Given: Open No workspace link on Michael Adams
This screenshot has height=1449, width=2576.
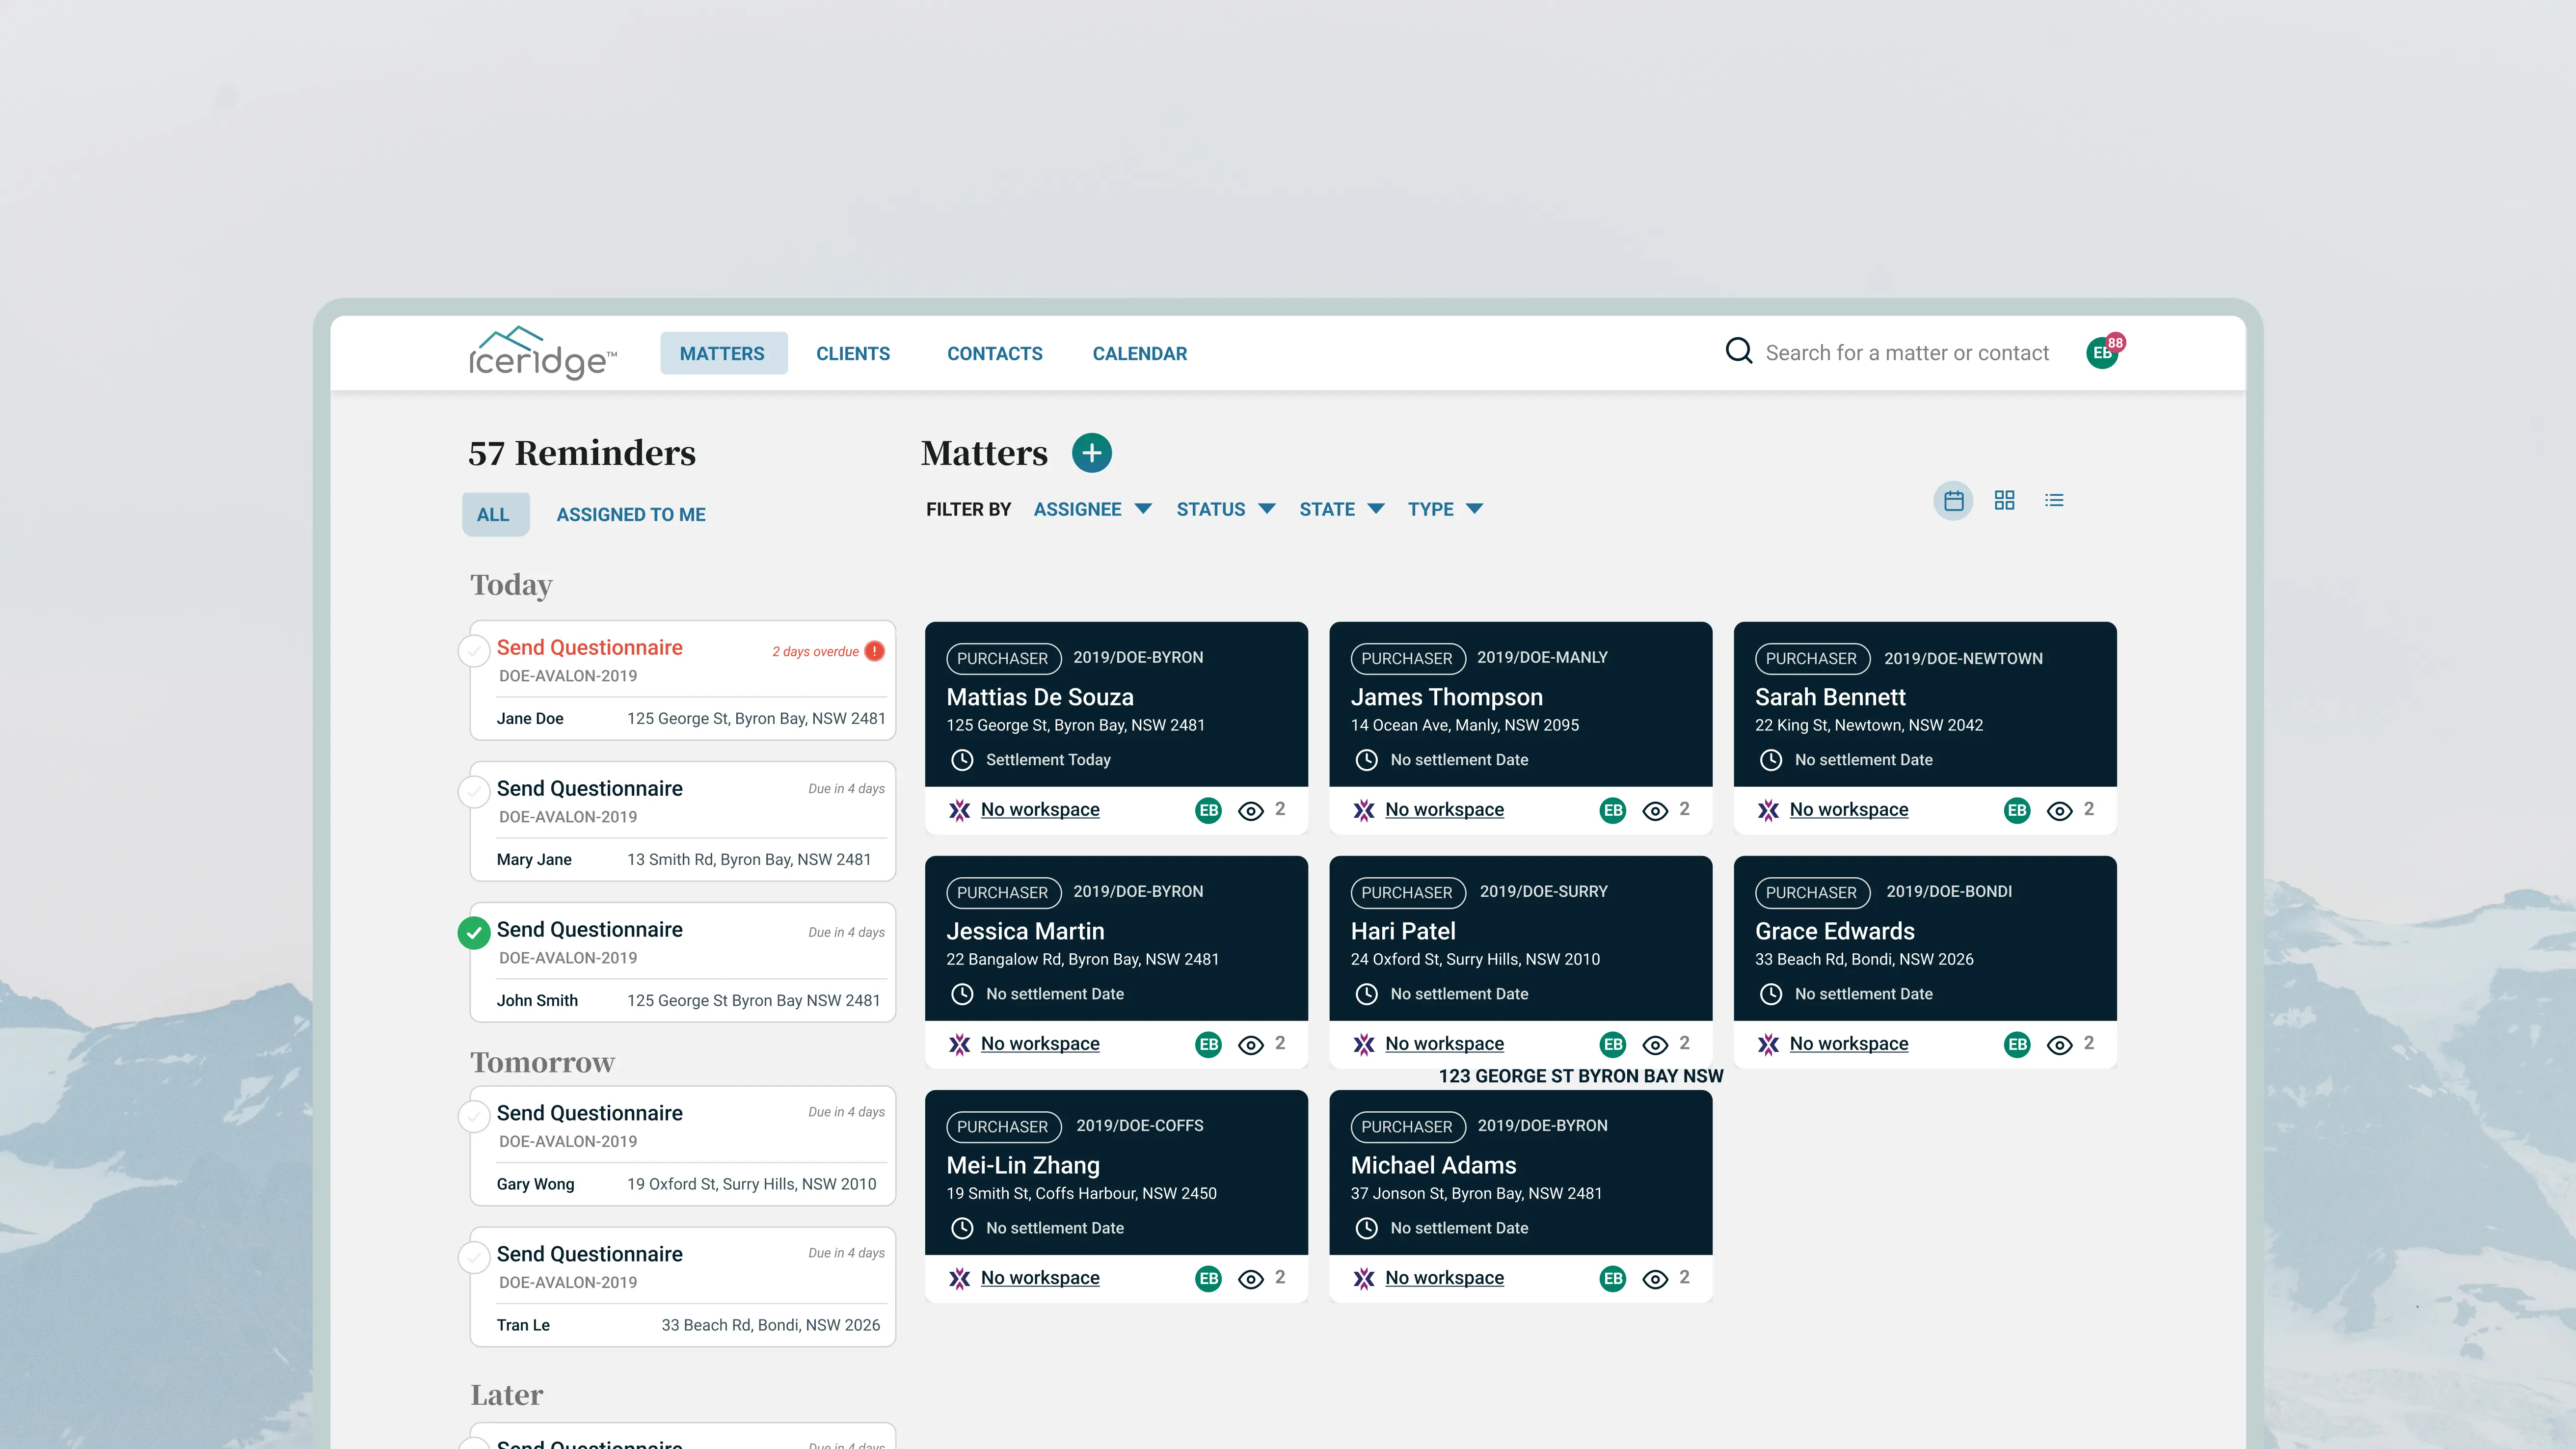Looking at the screenshot, I should click(1444, 1277).
